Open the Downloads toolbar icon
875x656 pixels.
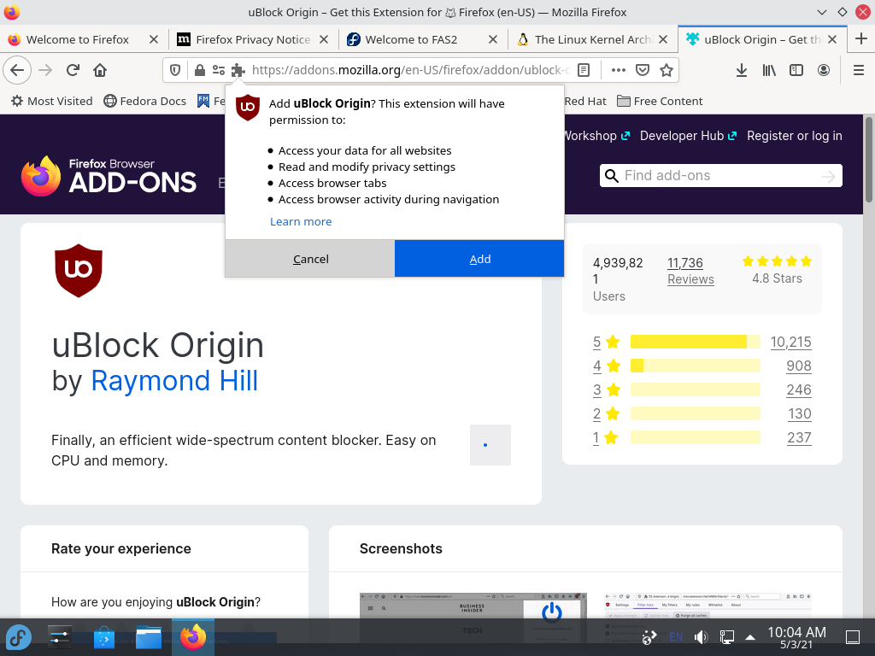[x=742, y=70]
